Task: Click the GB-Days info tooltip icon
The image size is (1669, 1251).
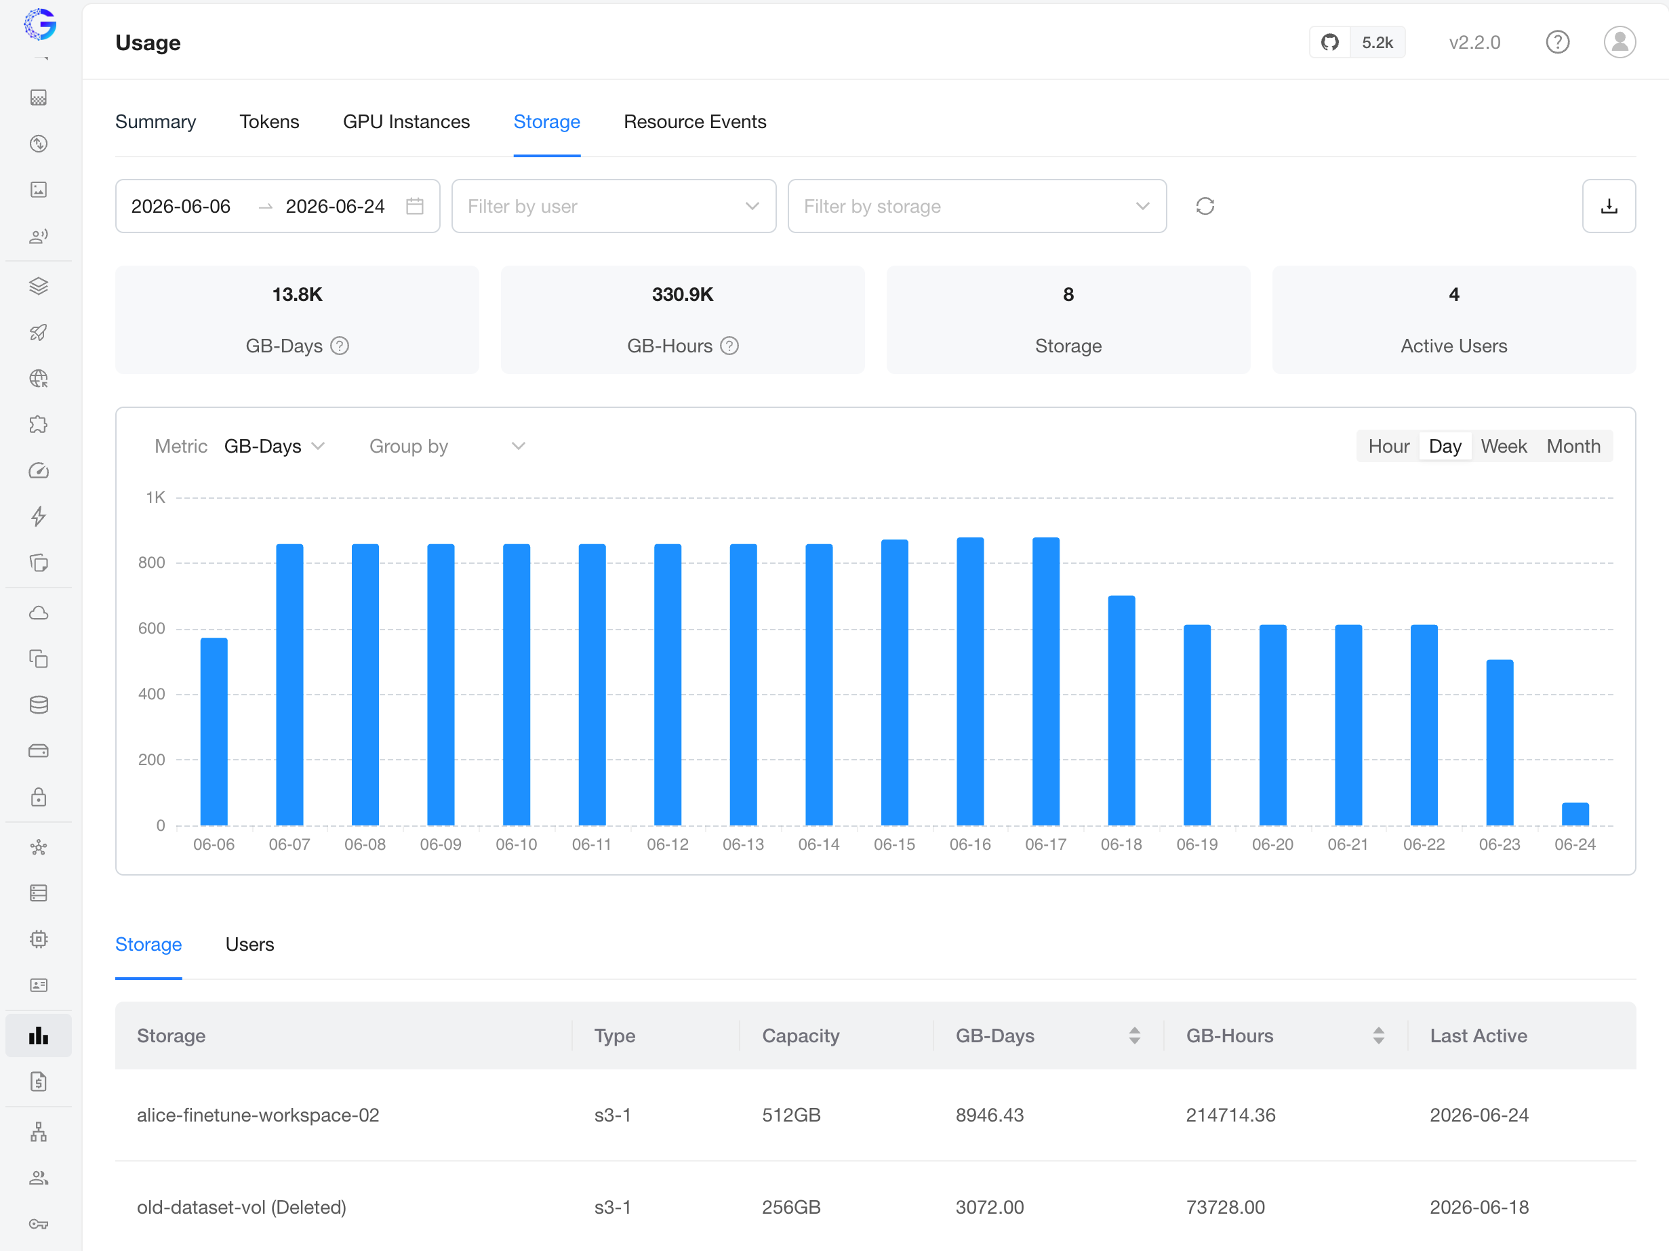Action: (x=340, y=346)
